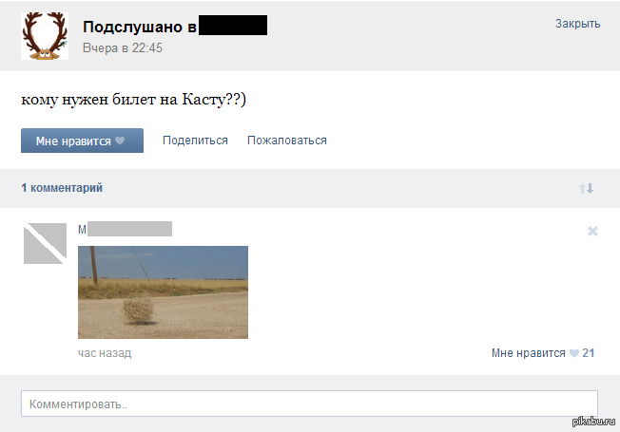
Task: Click the deer antlers group avatar
Action: click(45, 36)
